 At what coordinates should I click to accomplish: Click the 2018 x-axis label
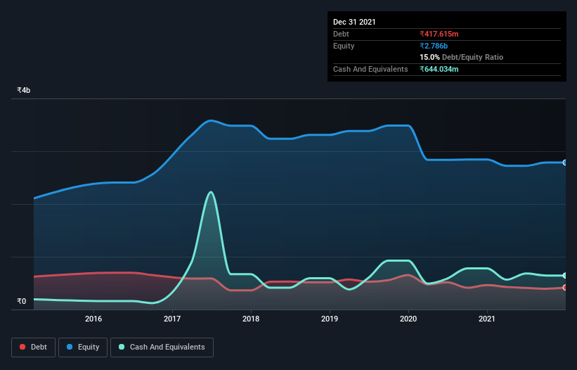(x=251, y=319)
